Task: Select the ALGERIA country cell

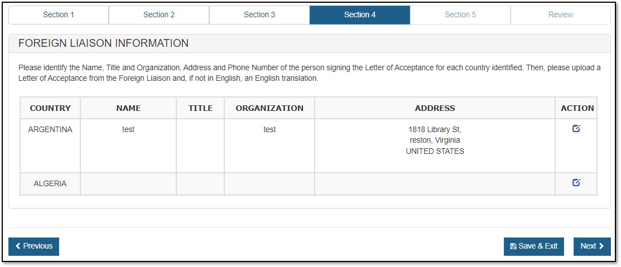Action: [50, 183]
